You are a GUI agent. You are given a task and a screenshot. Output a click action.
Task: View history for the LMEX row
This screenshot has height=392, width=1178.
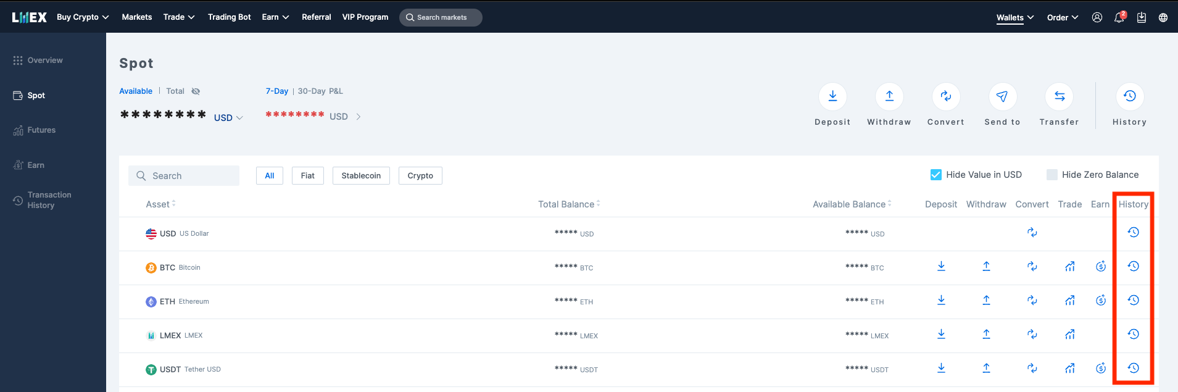[1134, 335]
